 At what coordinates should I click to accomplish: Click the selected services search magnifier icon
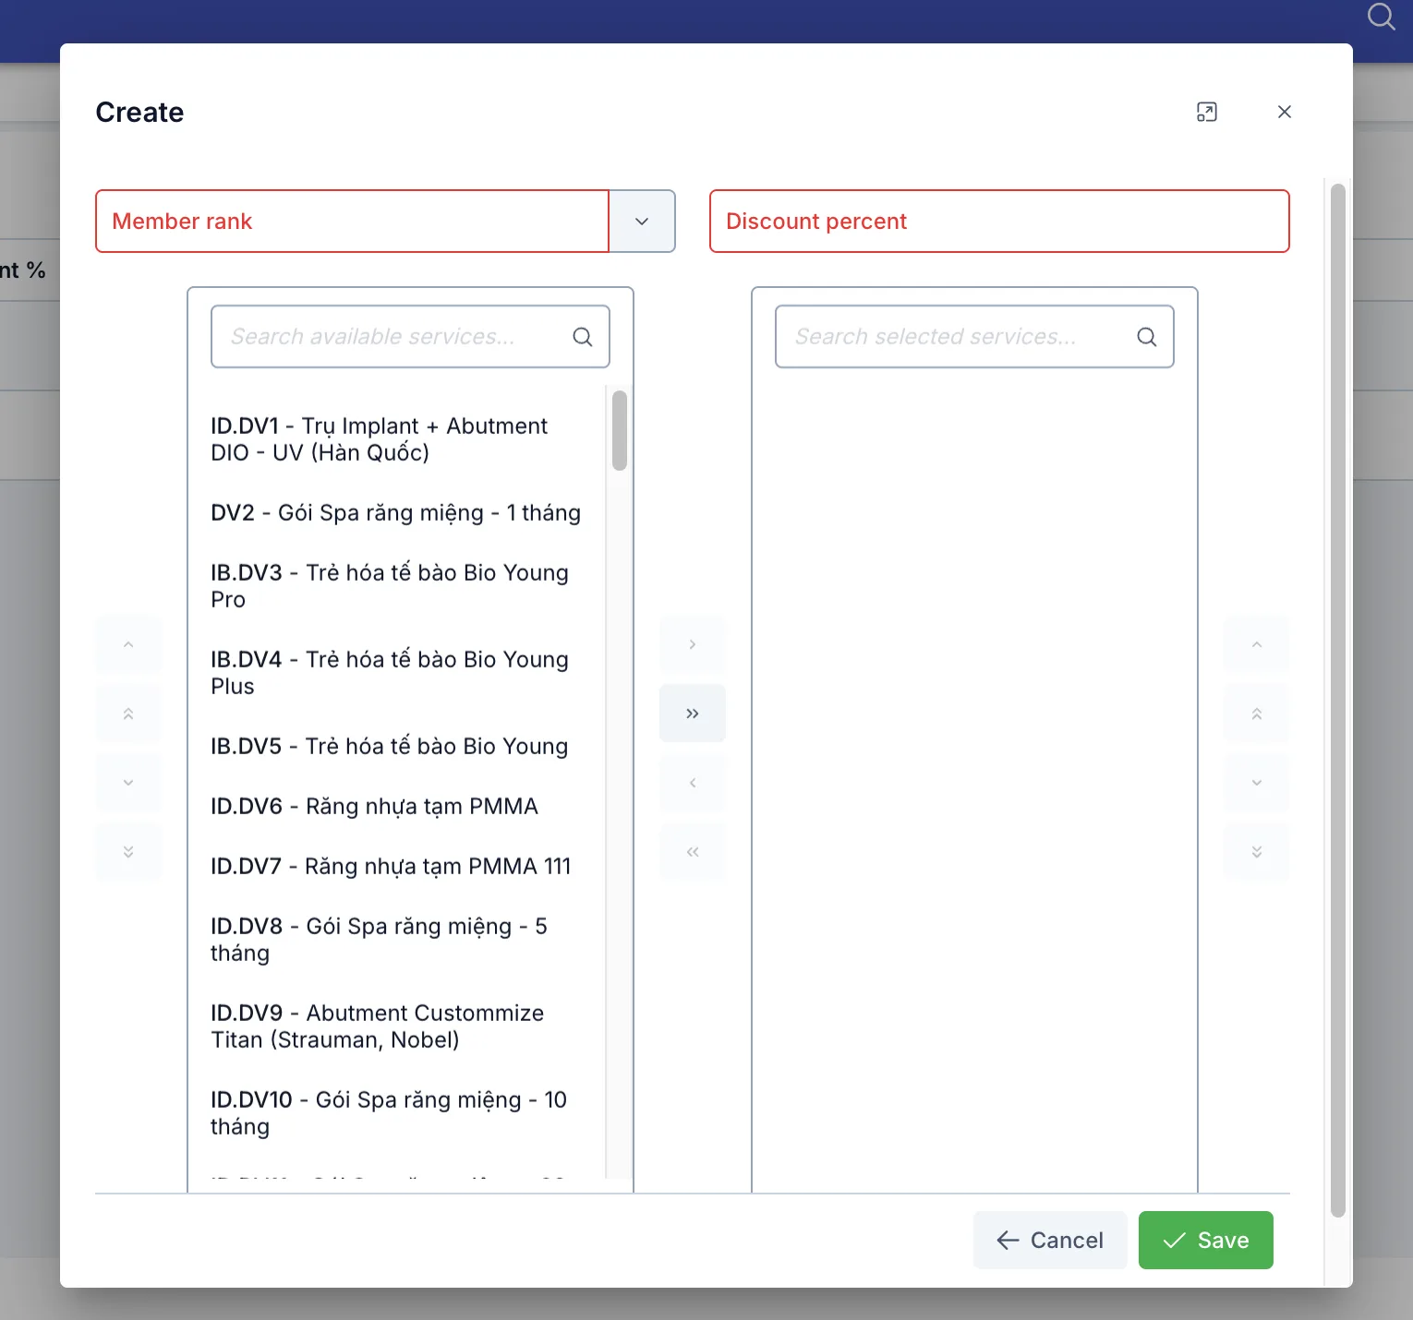(x=1146, y=337)
